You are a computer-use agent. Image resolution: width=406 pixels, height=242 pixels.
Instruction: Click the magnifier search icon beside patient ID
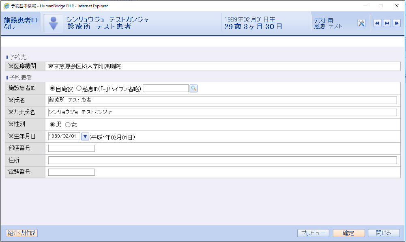tap(193, 88)
